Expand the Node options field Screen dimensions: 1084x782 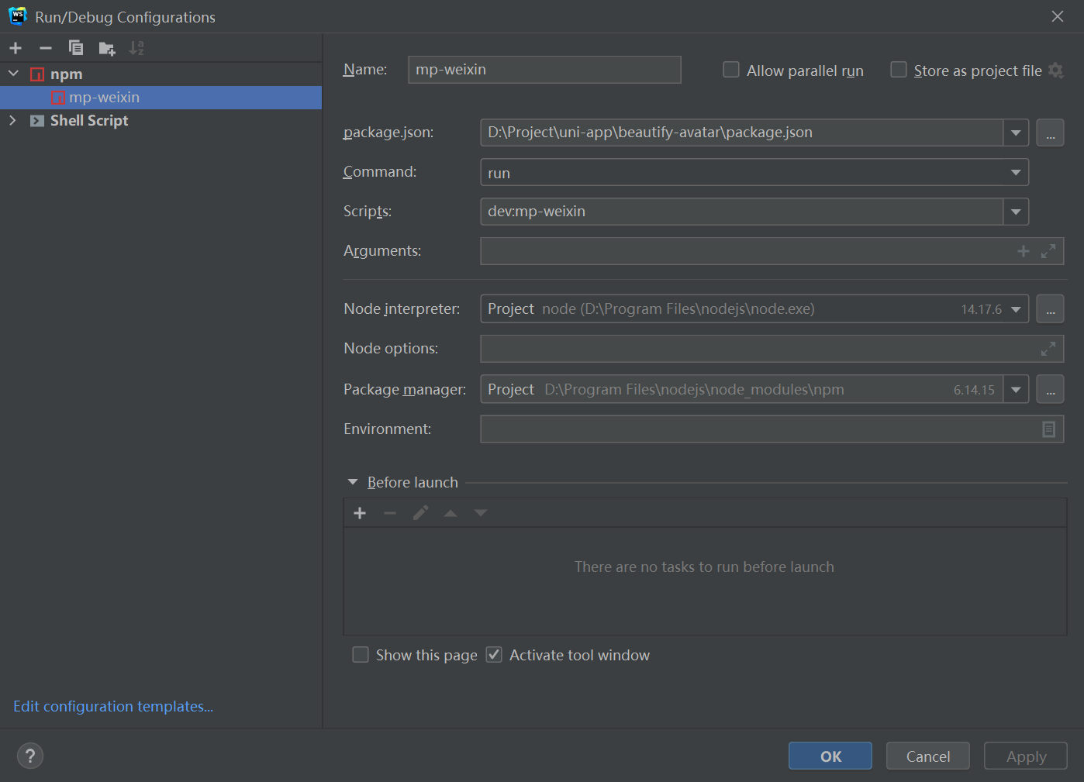click(1048, 349)
